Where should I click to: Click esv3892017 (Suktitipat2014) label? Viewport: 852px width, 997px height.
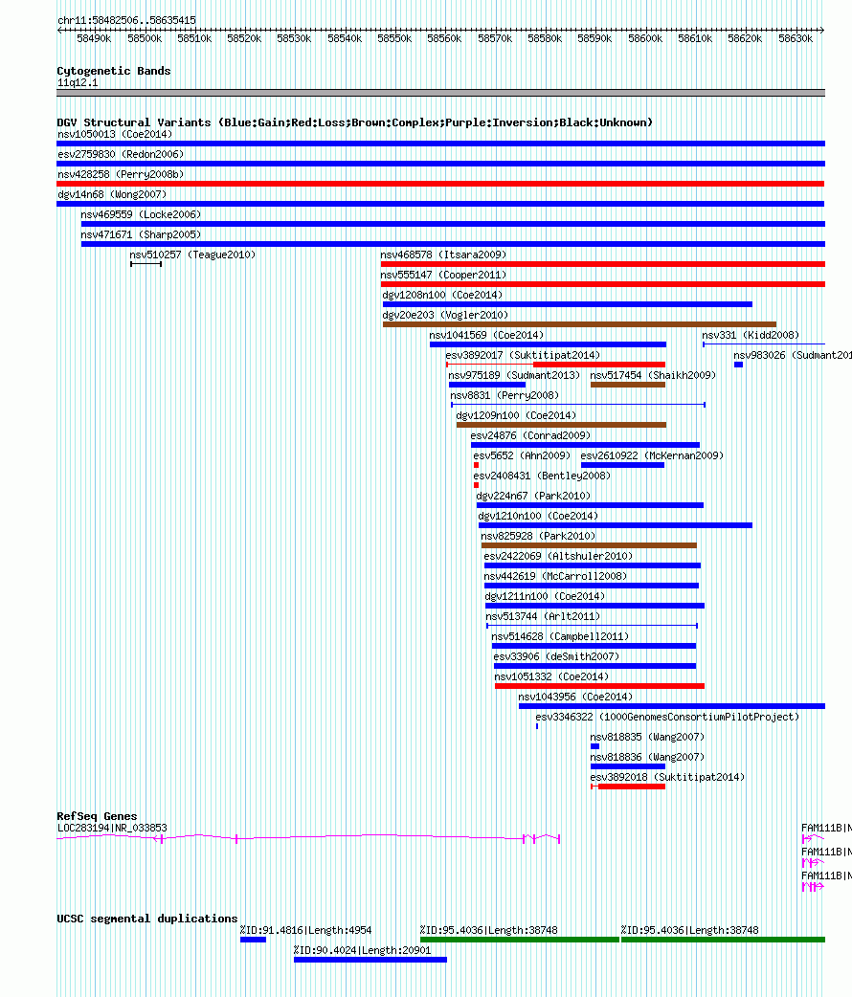tap(523, 355)
